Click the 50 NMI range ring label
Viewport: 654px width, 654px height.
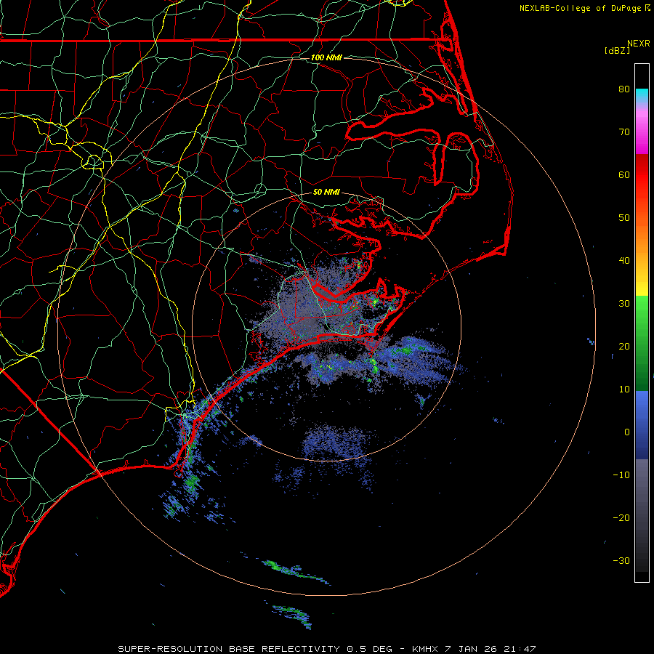(326, 193)
